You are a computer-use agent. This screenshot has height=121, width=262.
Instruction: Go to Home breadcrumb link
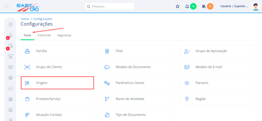tap(25, 19)
